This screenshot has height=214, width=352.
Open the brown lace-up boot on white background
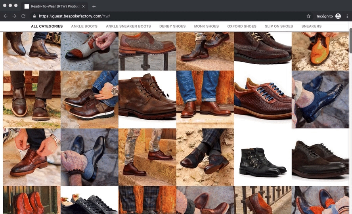point(147,96)
